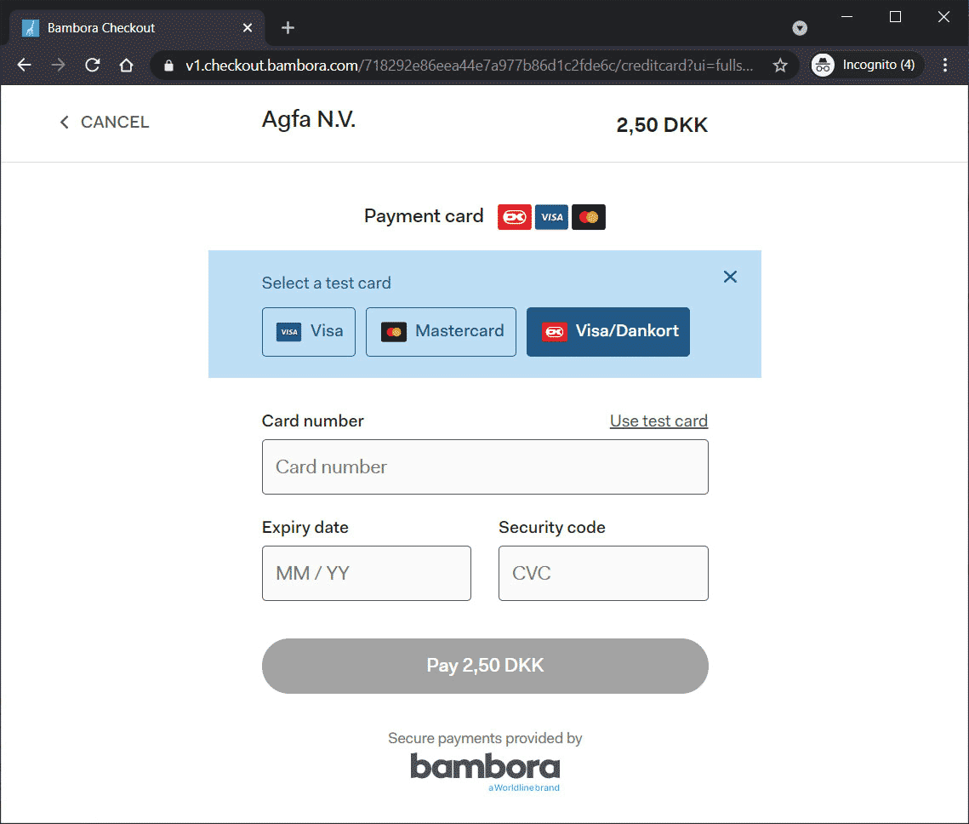This screenshot has height=824, width=969.
Task: Focus the CVC security code field
Action: tap(603, 573)
